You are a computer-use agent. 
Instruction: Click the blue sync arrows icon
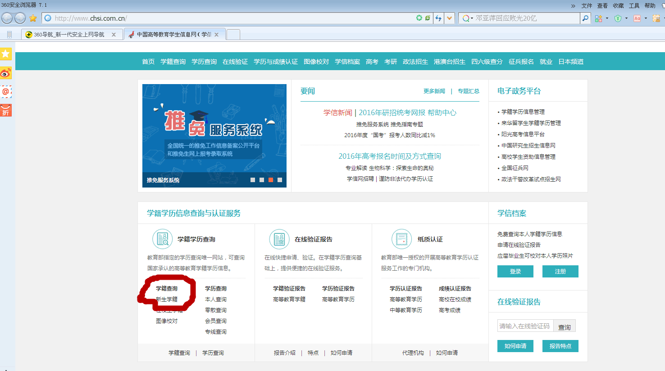coord(438,18)
